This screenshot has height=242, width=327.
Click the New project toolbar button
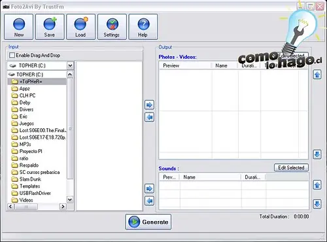(x=19, y=27)
